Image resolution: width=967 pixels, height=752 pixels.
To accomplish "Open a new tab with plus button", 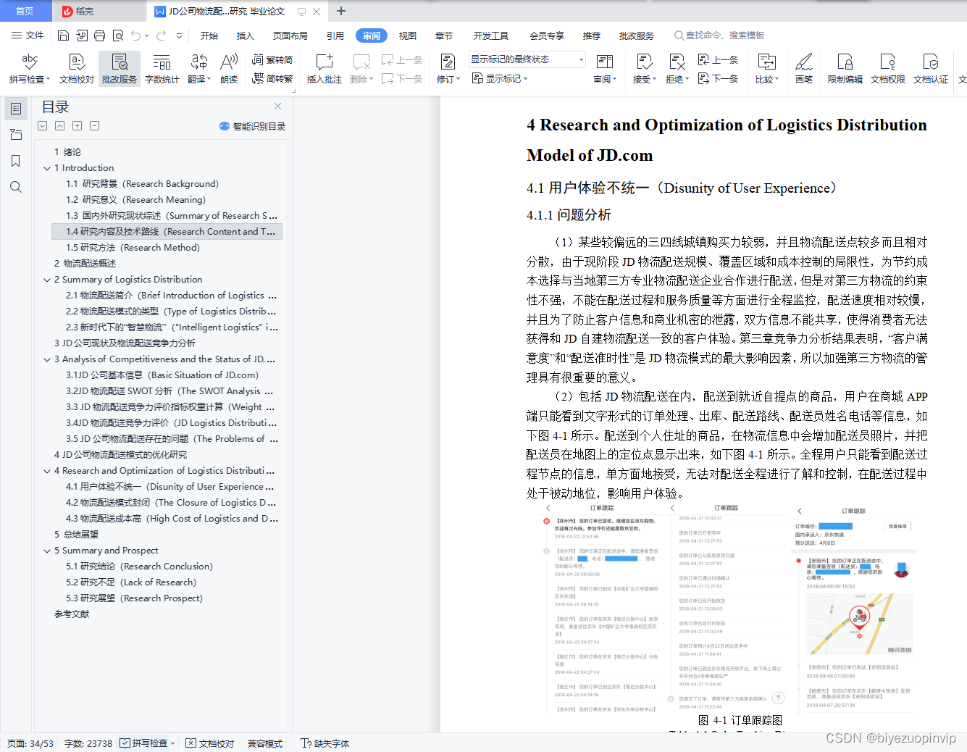I will (341, 11).
